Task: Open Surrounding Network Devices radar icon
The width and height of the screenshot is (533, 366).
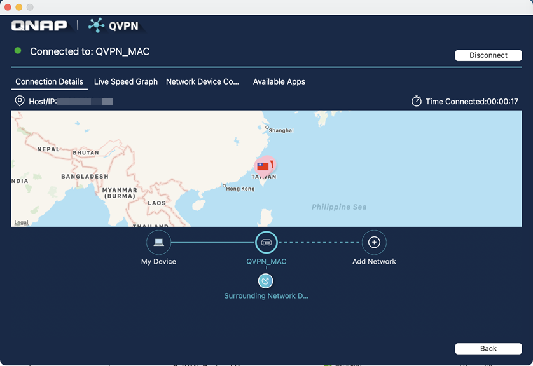Action: [x=265, y=281]
